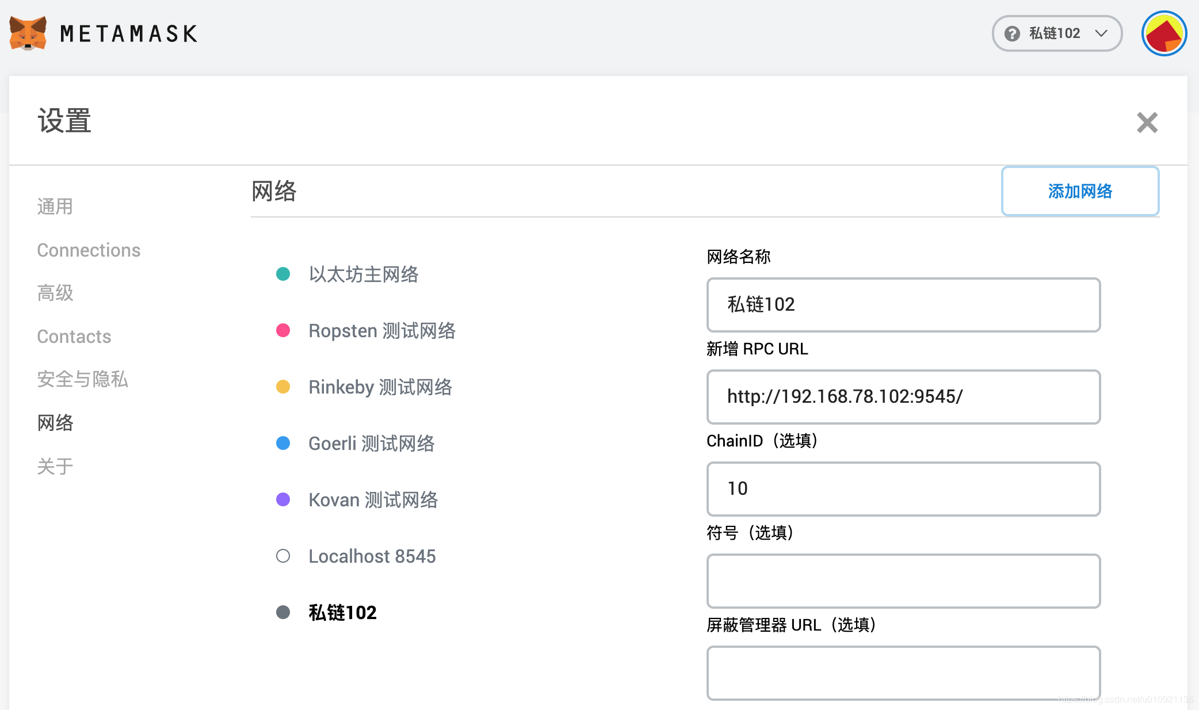This screenshot has width=1199, height=710.
Task: Focus the 符号 (选填) input field
Action: pos(903,581)
